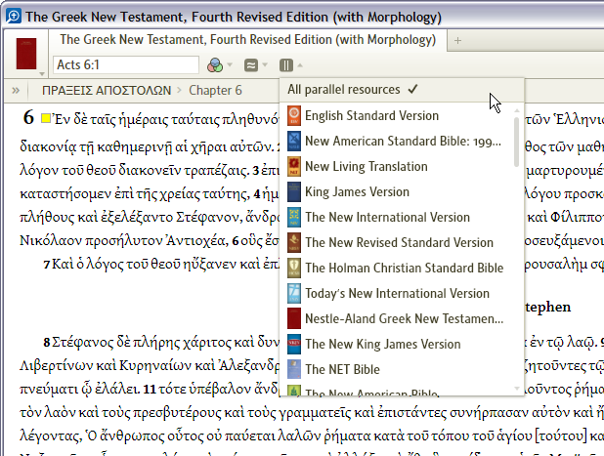The height and width of the screenshot is (456, 604).
Task: Open the interlinear options dropdown arrow
Action: point(265,65)
